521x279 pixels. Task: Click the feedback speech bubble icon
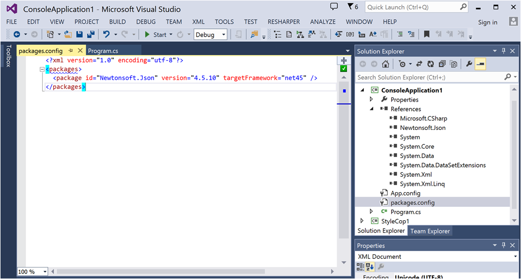(x=334, y=7)
